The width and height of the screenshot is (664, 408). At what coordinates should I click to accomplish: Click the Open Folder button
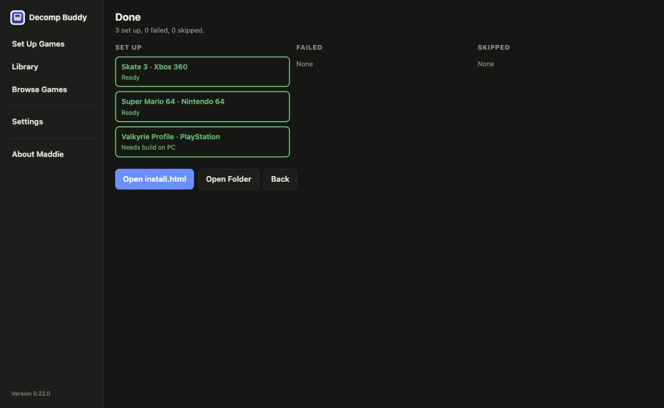pos(229,179)
